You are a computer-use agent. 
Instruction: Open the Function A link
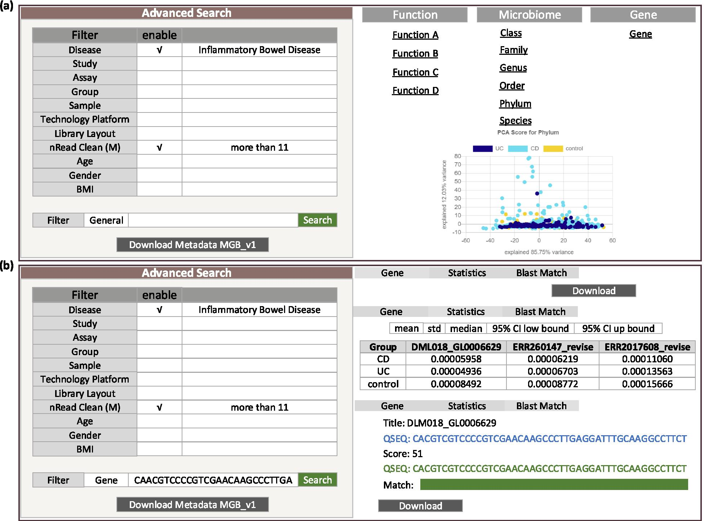pyautogui.click(x=415, y=35)
